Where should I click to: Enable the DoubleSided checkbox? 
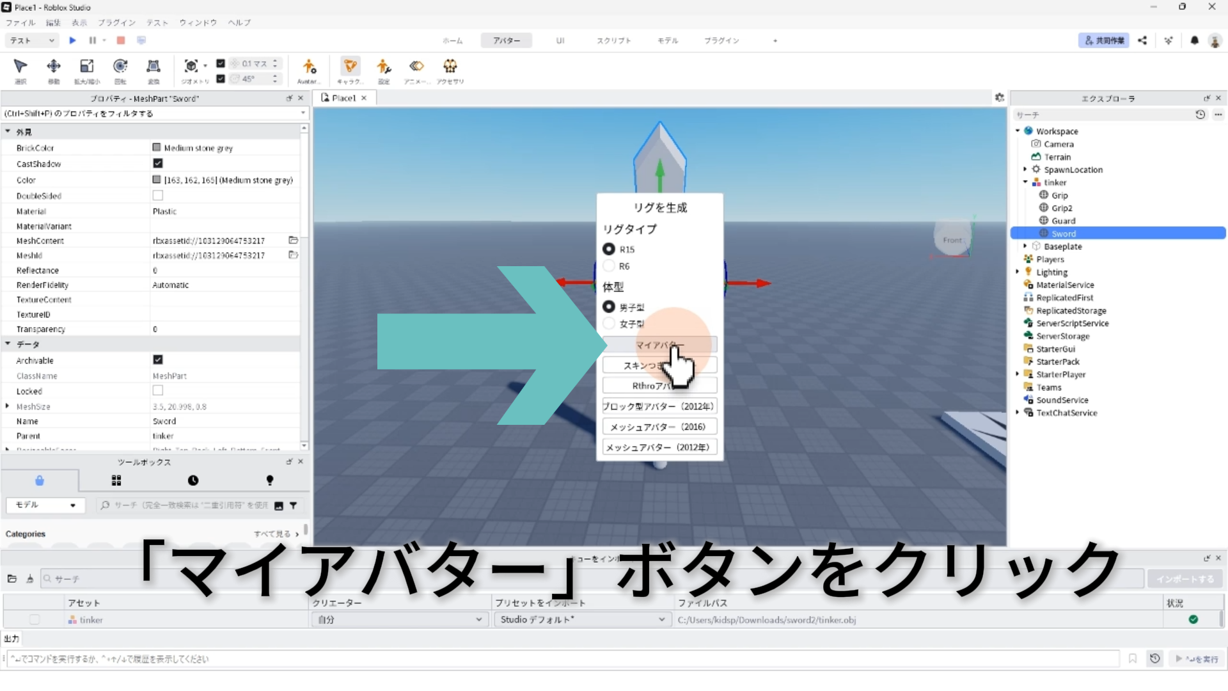click(158, 196)
